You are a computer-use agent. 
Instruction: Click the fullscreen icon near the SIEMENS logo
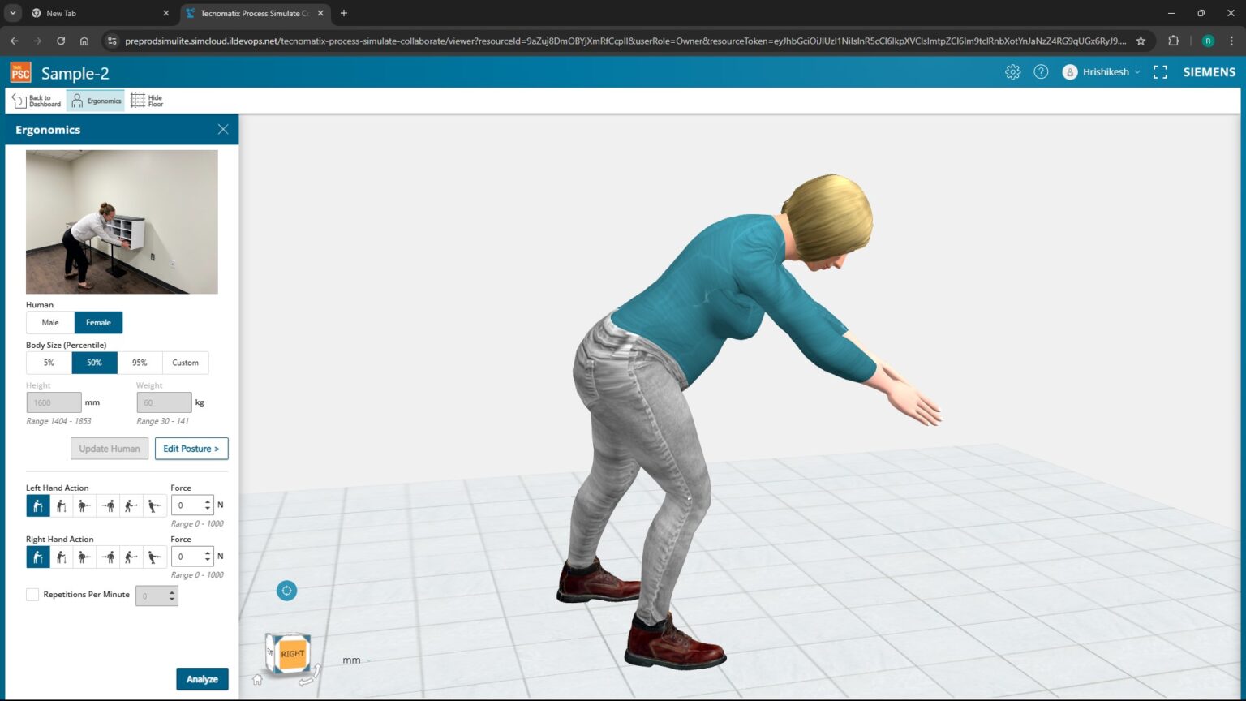(1160, 72)
